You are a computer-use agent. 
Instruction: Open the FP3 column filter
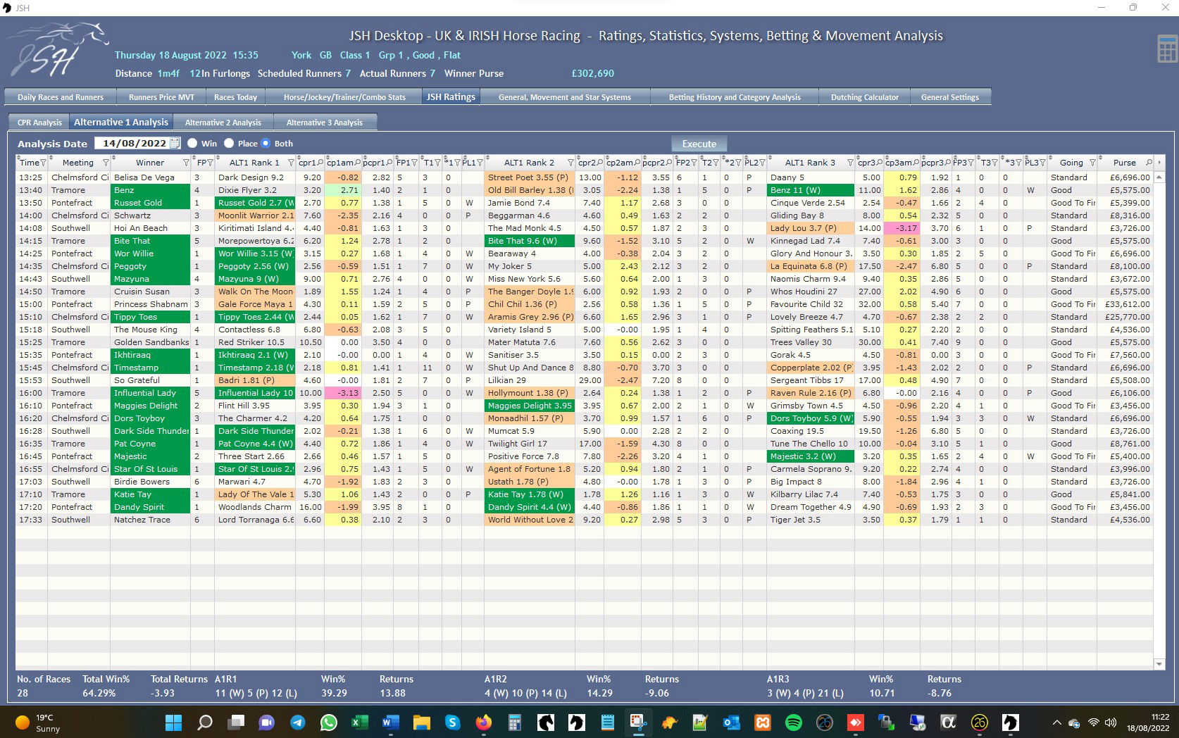coord(971,163)
